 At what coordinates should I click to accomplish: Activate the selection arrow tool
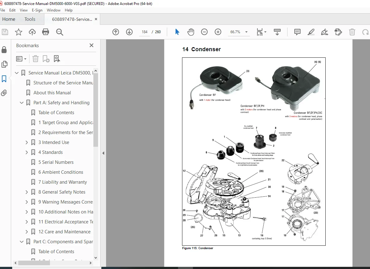[177, 32]
